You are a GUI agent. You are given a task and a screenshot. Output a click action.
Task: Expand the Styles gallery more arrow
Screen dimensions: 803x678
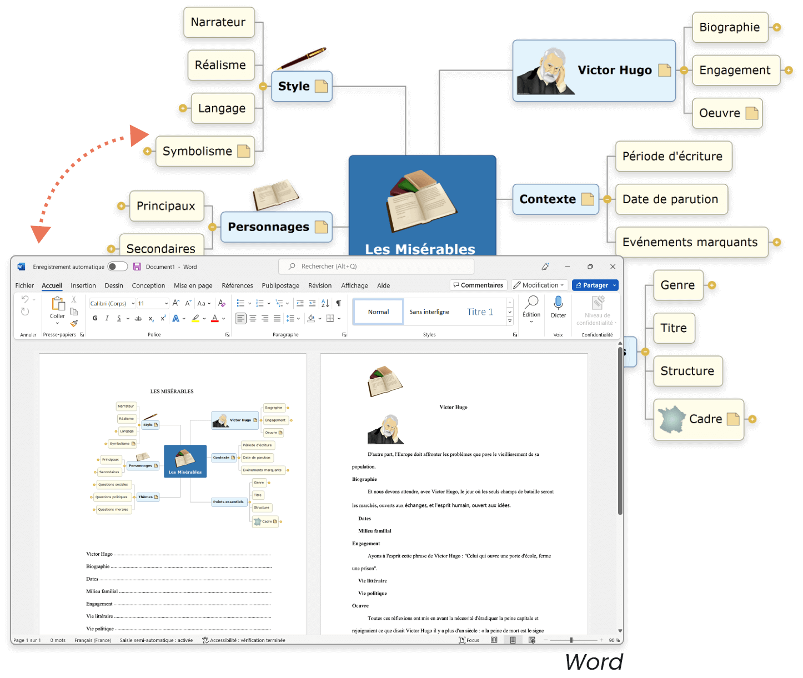click(x=510, y=321)
